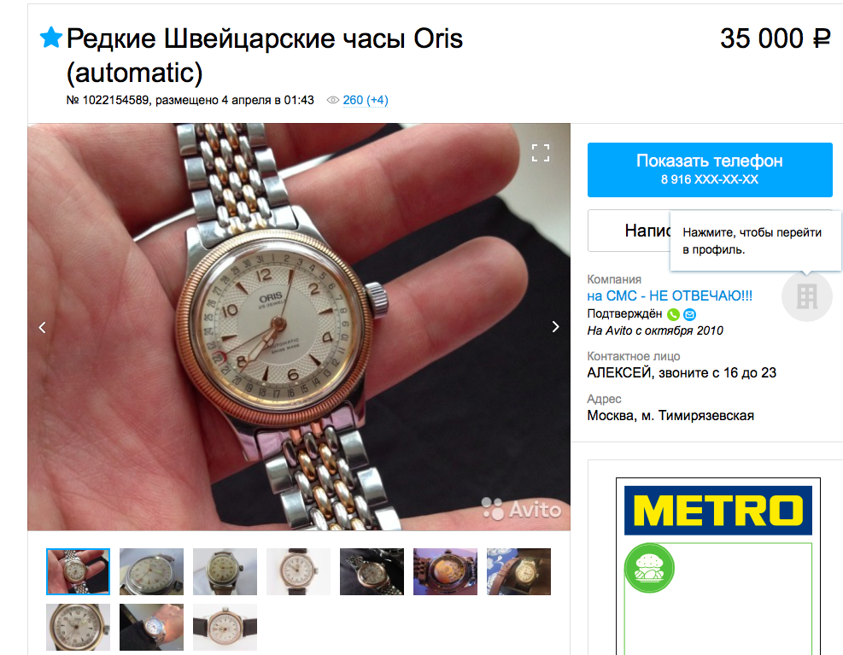The height and width of the screenshot is (655, 843).
Task: Toggle the blue favorite star icon
Action: click(x=51, y=38)
